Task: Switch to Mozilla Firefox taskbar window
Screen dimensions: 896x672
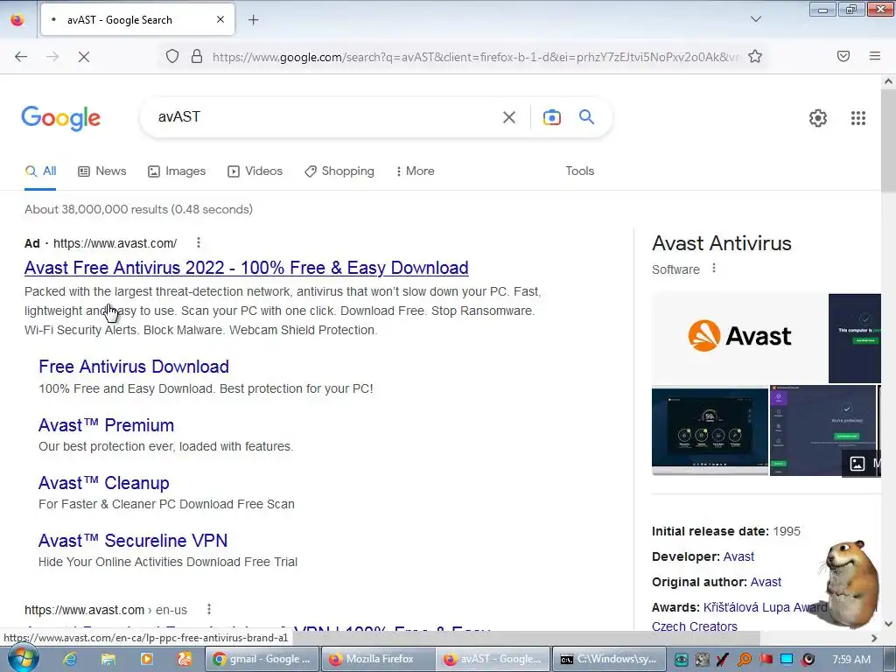Action: 377,659
